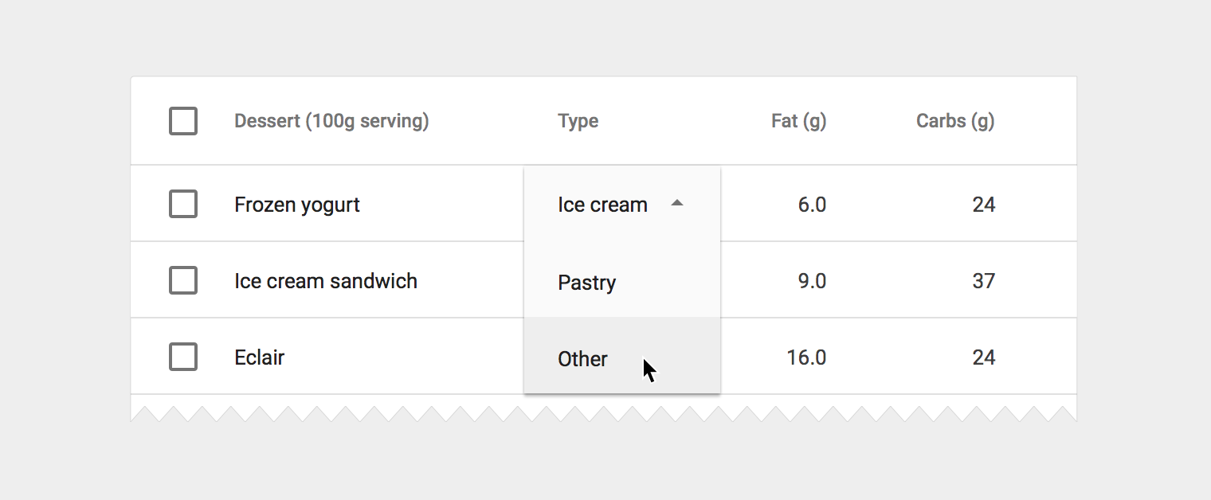Select Pastry from the Type dropdown
1211x500 pixels.
[x=587, y=283]
